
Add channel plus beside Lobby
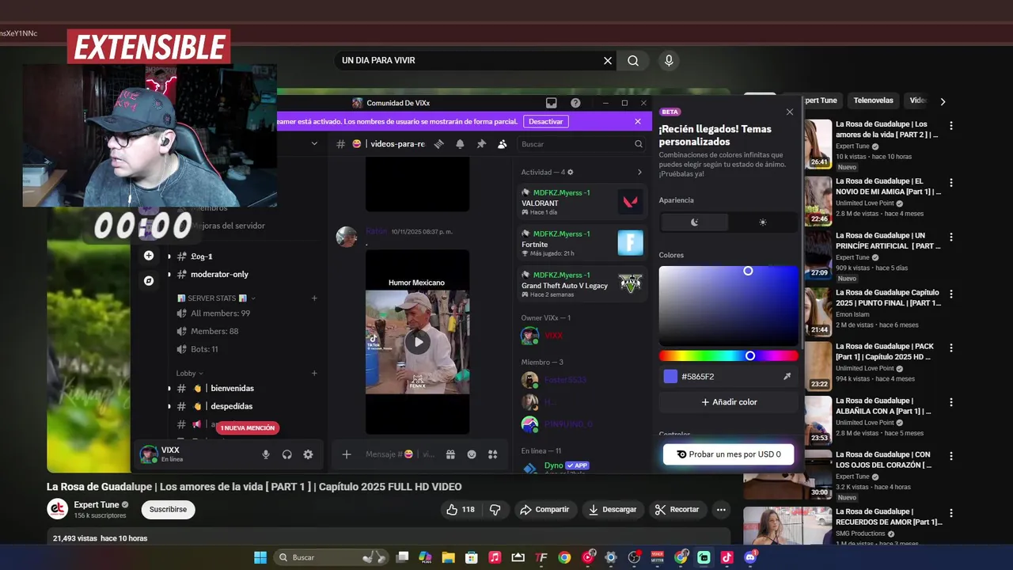(x=314, y=373)
